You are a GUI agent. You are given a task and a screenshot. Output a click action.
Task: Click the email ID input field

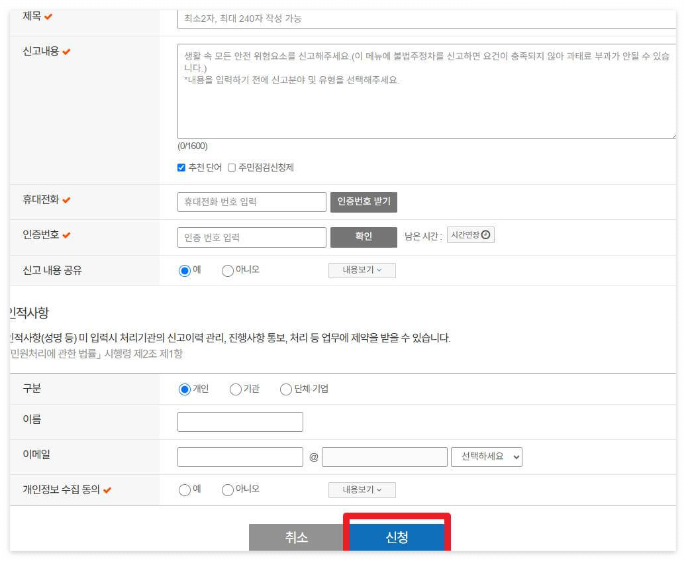(240, 457)
